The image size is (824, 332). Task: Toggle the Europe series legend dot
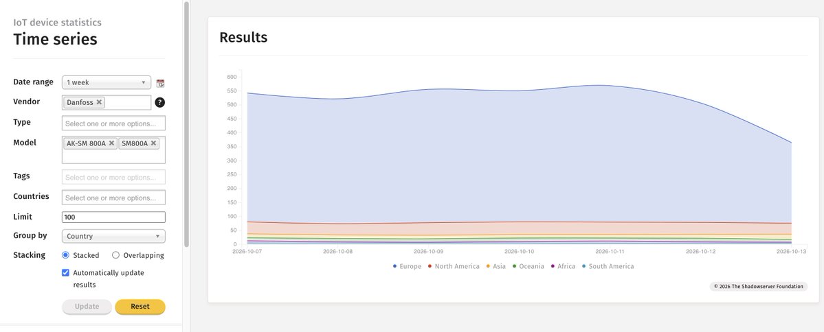coord(394,266)
